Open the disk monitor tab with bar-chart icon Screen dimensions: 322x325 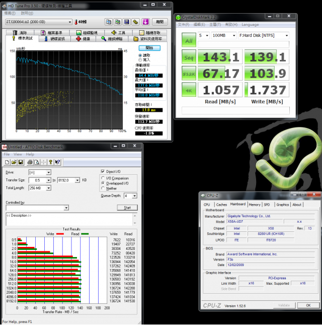click(87, 33)
